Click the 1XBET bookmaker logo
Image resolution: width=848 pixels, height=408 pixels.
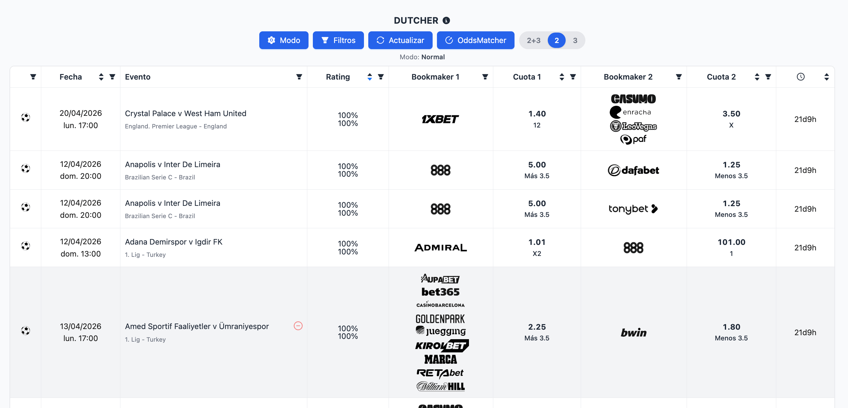440,119
